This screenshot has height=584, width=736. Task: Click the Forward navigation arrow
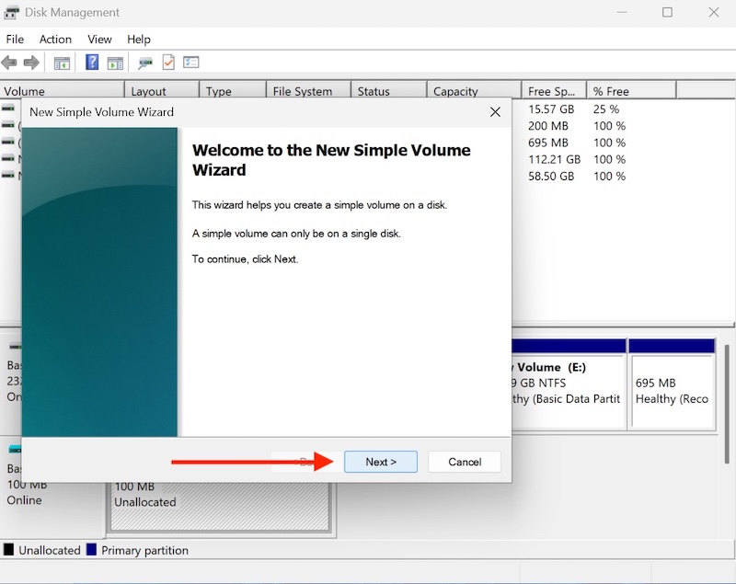coord(32,62)
